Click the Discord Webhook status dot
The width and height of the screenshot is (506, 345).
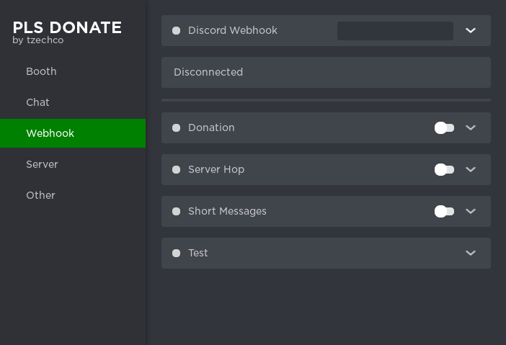point(176,31)
